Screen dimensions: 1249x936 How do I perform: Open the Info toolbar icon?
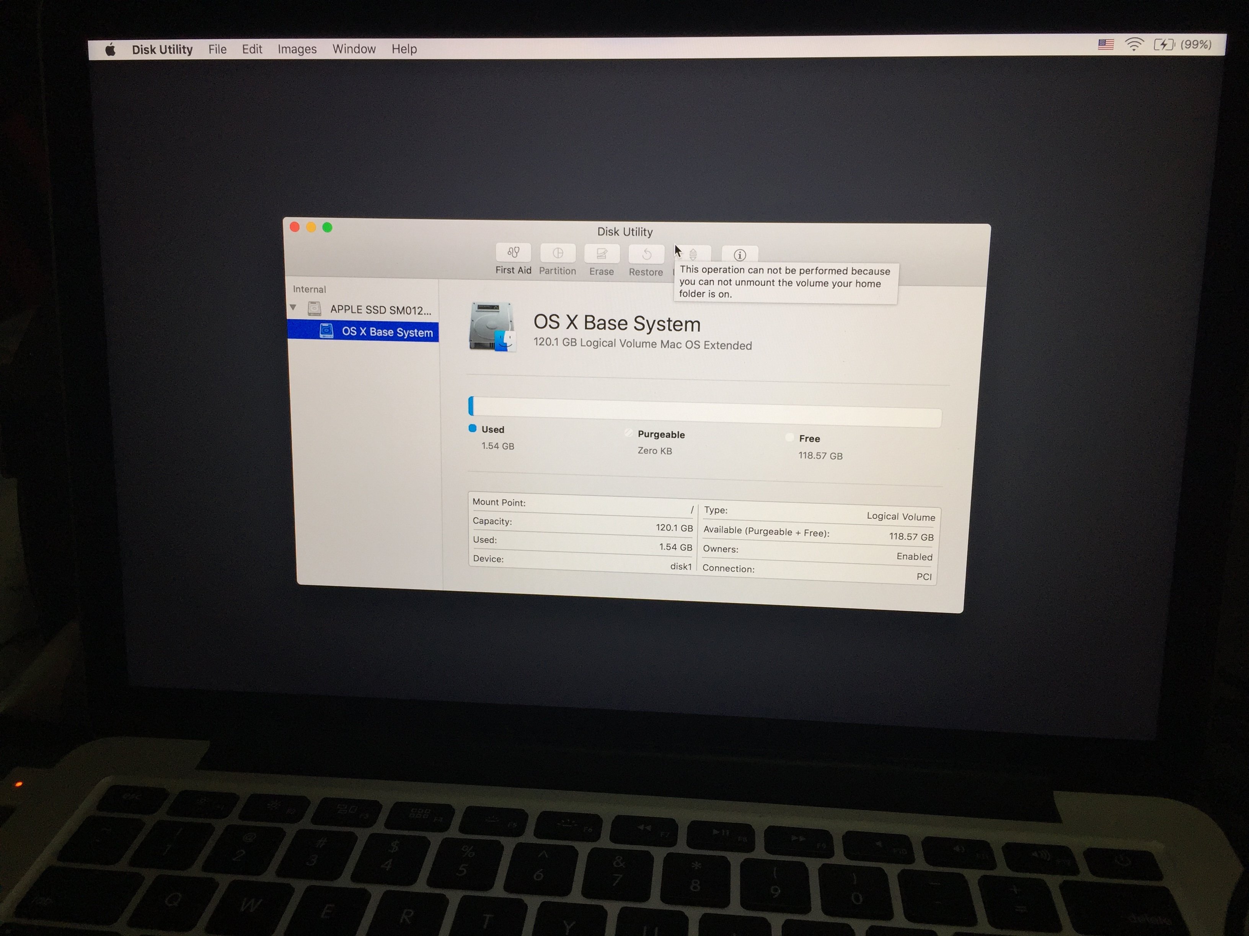[x=740, y=255]
